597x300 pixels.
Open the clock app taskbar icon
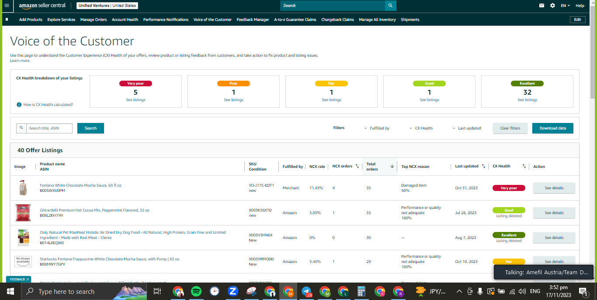[214, 291]
